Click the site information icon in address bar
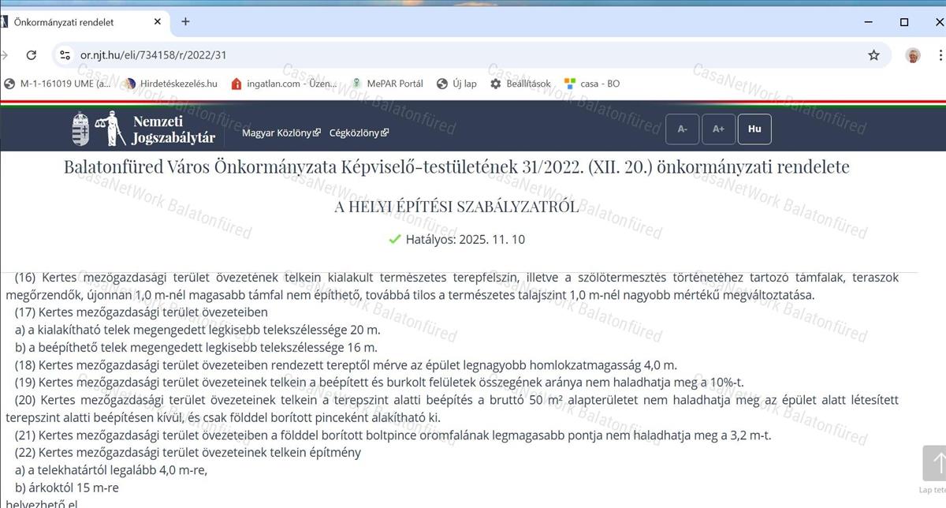This screenshot has height=508, width=946. pyautogui.click(x=65, y=55)
